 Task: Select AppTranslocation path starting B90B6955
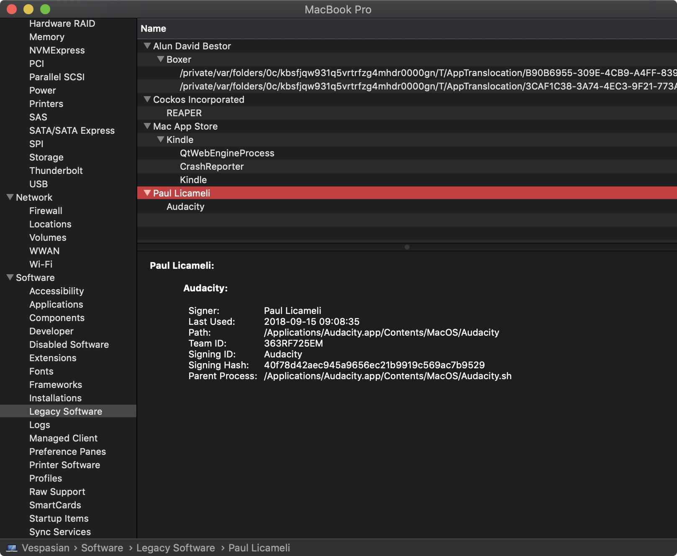(407, 73)
